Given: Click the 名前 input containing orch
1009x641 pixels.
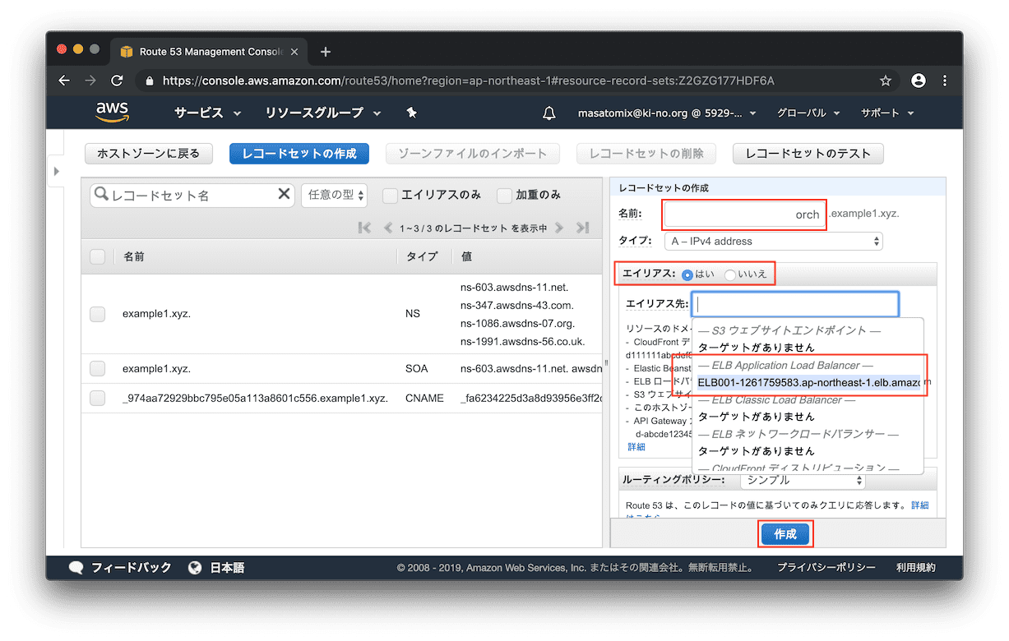Looking at the screenshot, I should (744, 214).
